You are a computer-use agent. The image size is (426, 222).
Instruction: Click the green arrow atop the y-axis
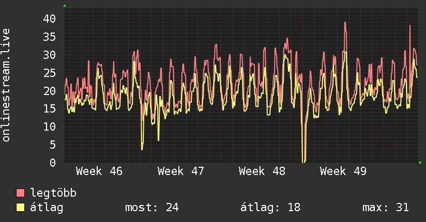[x=65, y=6]
